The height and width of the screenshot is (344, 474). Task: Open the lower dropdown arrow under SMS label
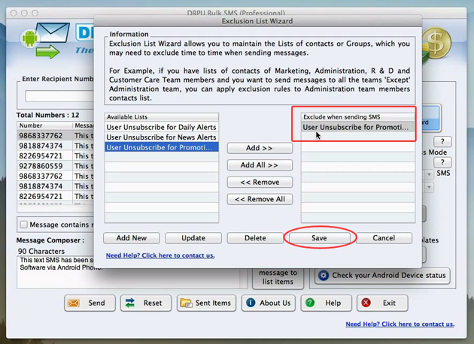point(429,187)
